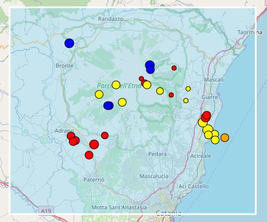Viewport: 267px width, 222px height.
Task: Select the Acireale town label
Action: (201, 156)
